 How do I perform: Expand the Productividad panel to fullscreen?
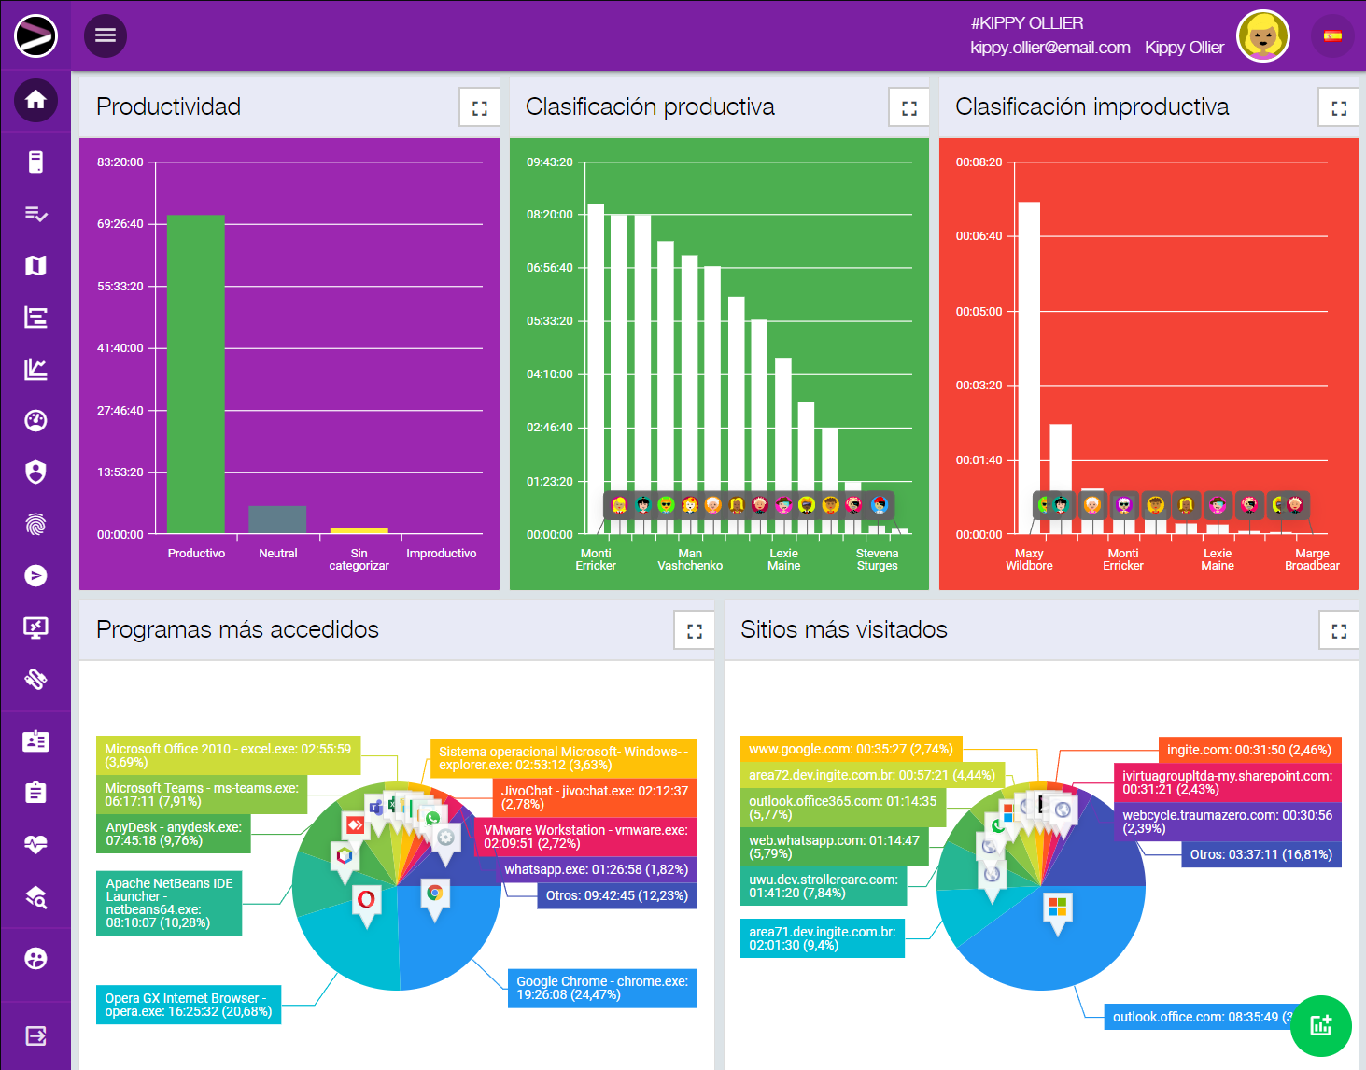pyautogui.click(x=479, y=107)
